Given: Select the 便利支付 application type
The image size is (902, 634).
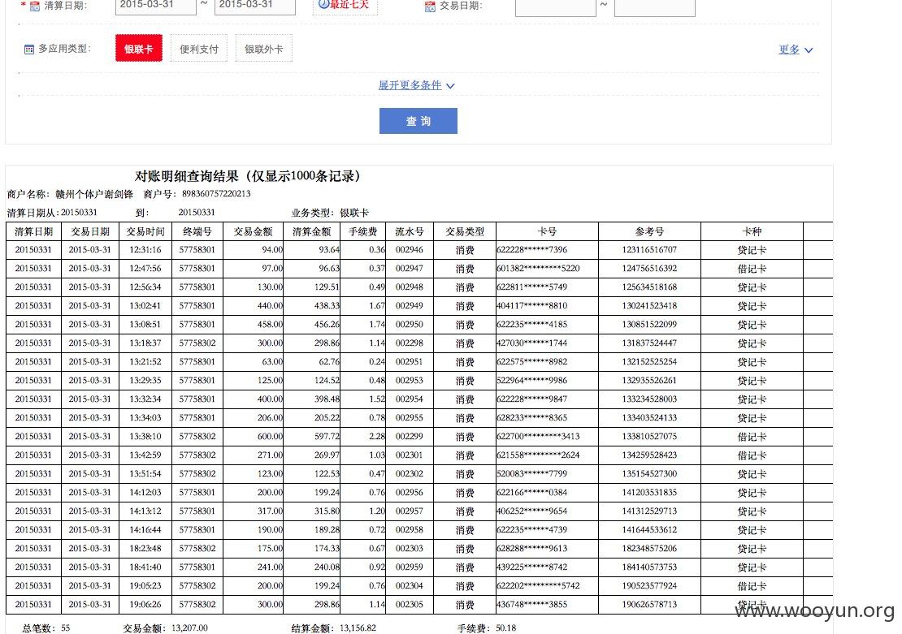Looking at the screenshot, I should [x=199, y=48].
